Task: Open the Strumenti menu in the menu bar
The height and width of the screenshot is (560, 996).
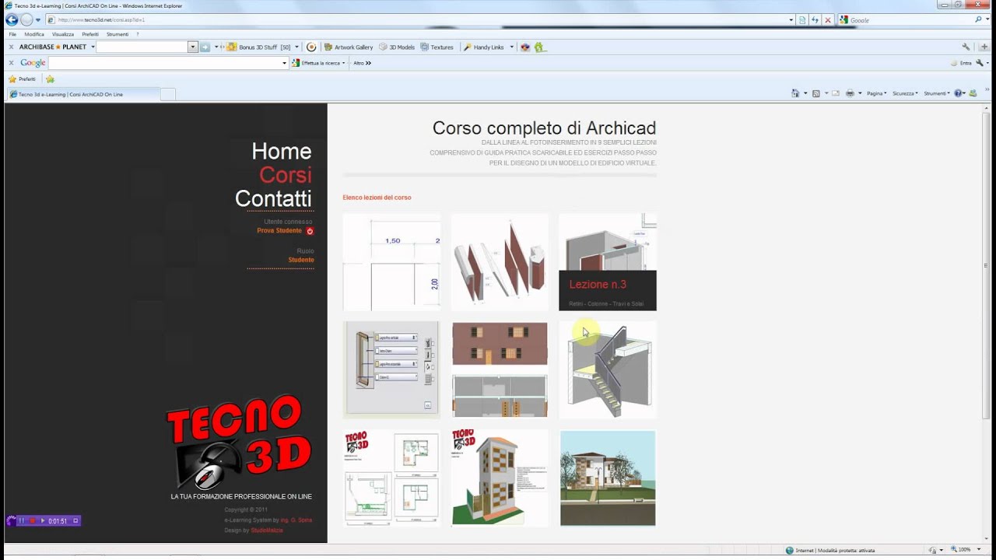Action: [117, 34]
